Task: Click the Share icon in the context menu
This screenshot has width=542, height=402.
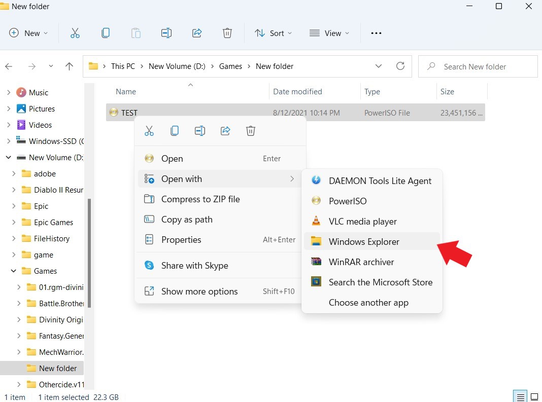Action: point(225,131)
